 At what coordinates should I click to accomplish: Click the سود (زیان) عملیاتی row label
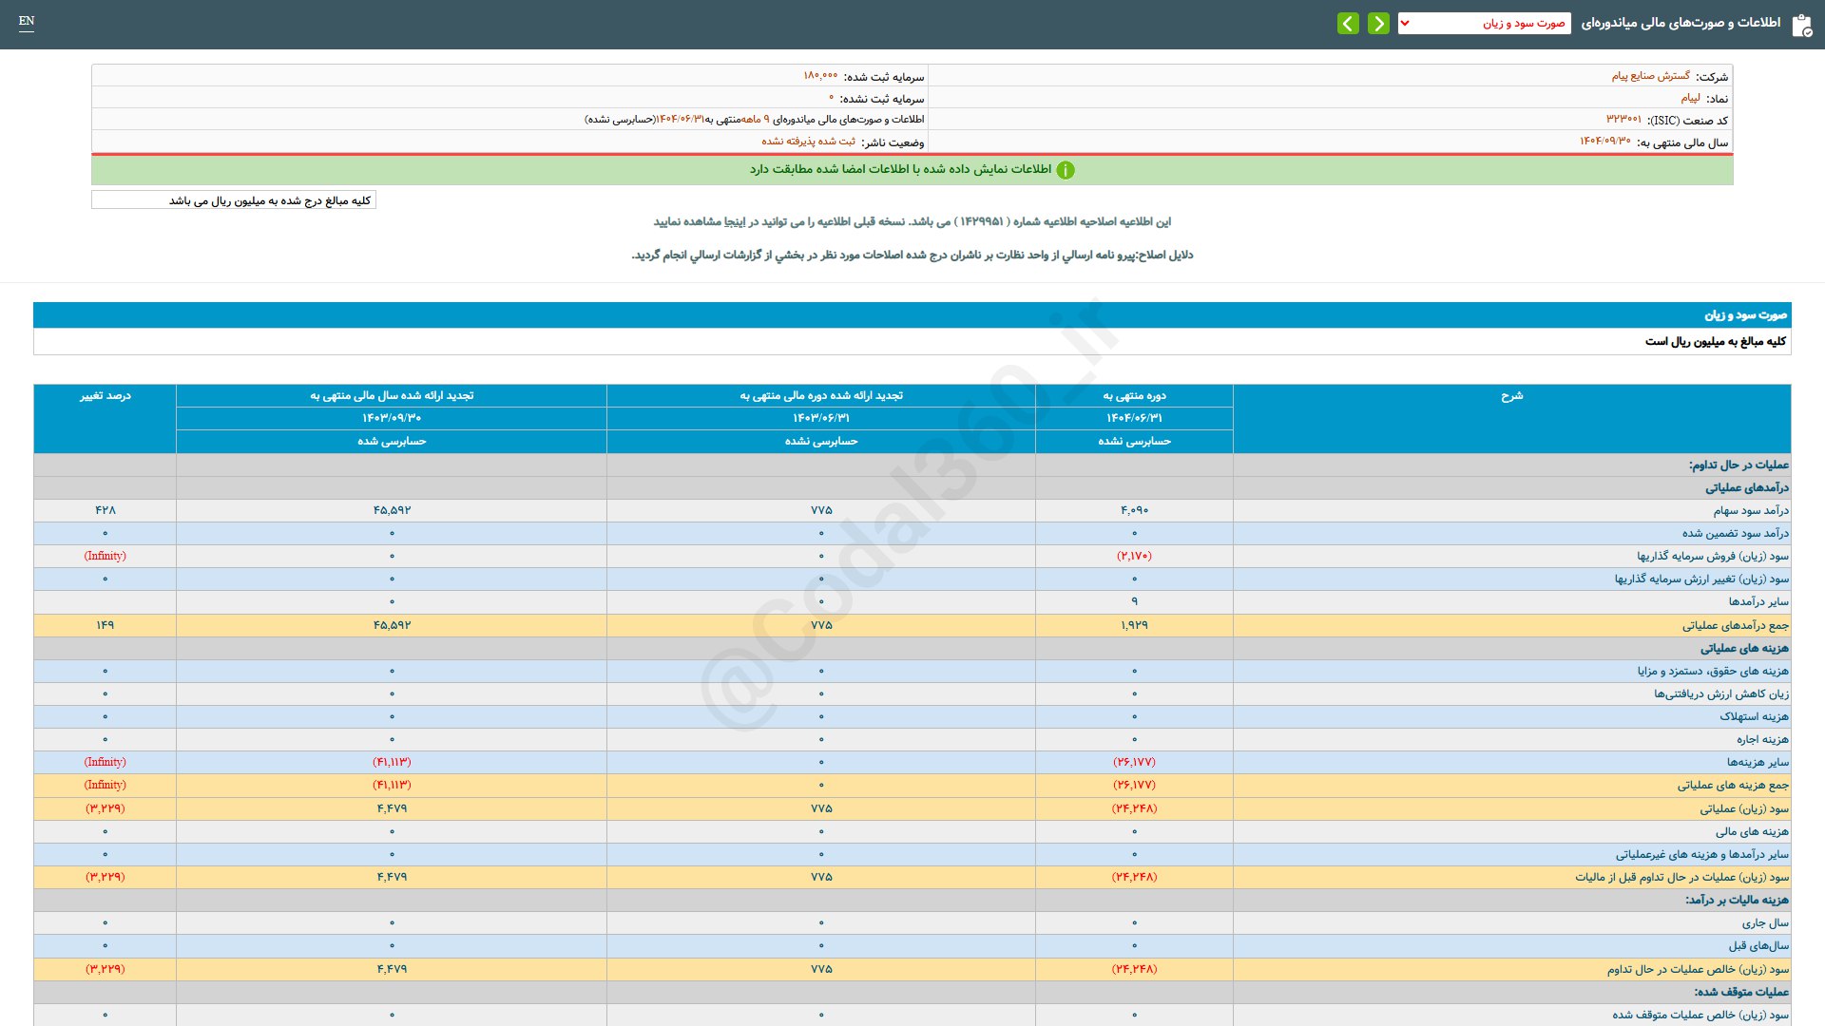coord(1743,808)
